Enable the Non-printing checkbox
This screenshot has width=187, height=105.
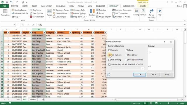(110, 60)
